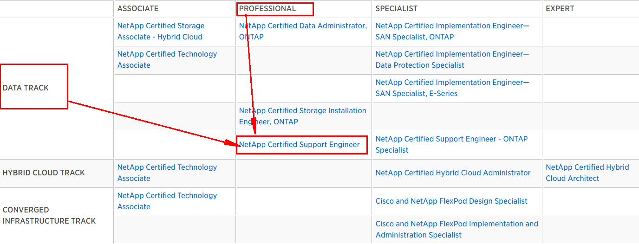Click NetApp Certified Storage Installation Engineer, ONTAP
The image size is (639, 244).
point(302,116)
